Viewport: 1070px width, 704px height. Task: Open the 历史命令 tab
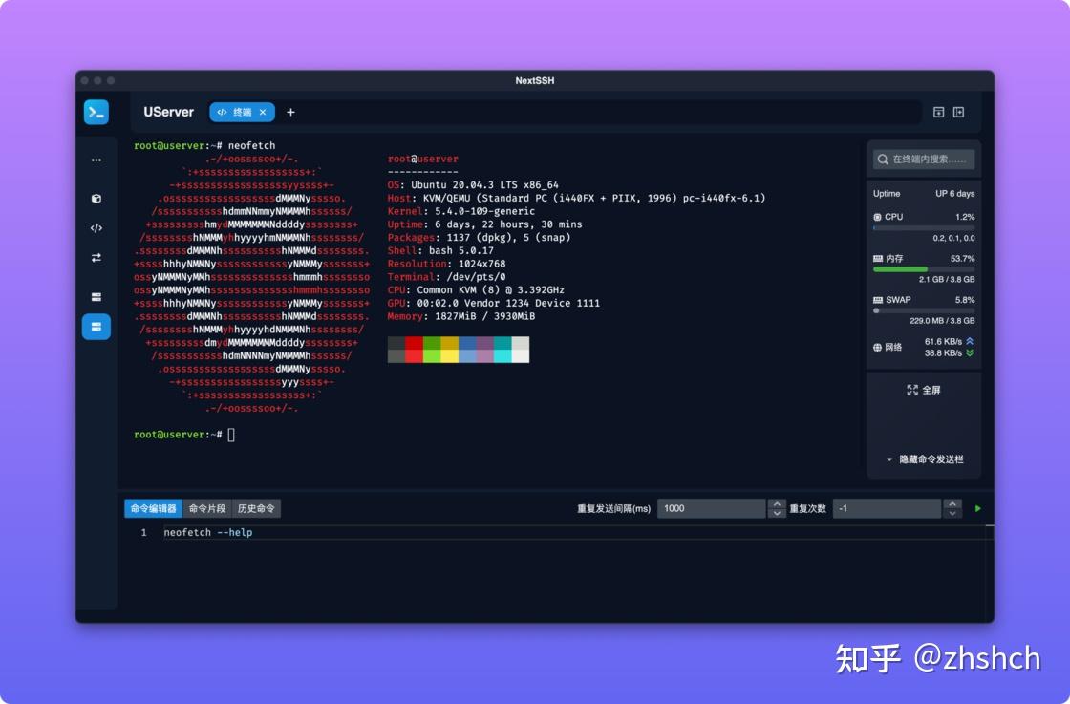[256, 508]
